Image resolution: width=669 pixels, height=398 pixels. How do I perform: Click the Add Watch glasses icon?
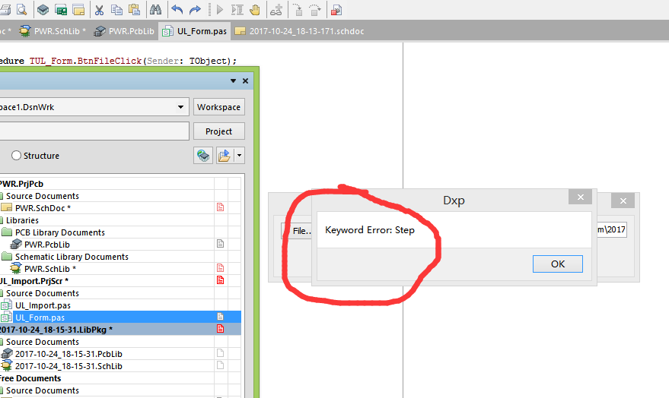point(276,9)
